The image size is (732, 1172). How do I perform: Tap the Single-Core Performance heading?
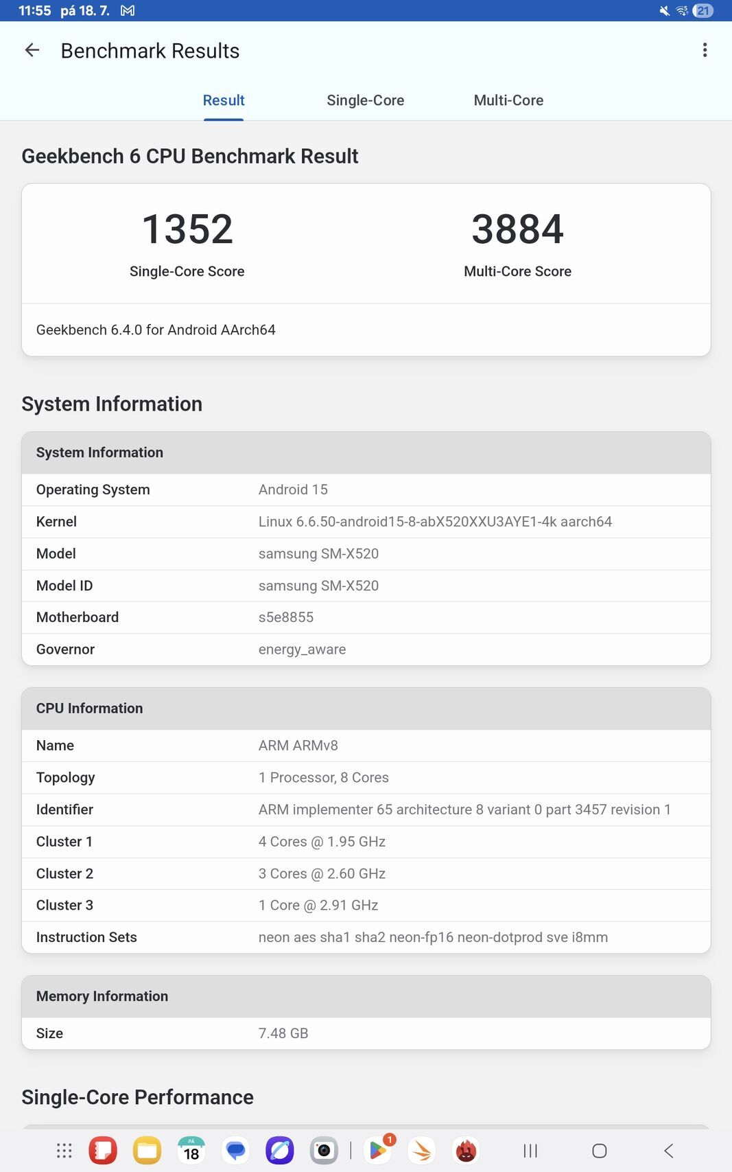[x=137, y=1097]
